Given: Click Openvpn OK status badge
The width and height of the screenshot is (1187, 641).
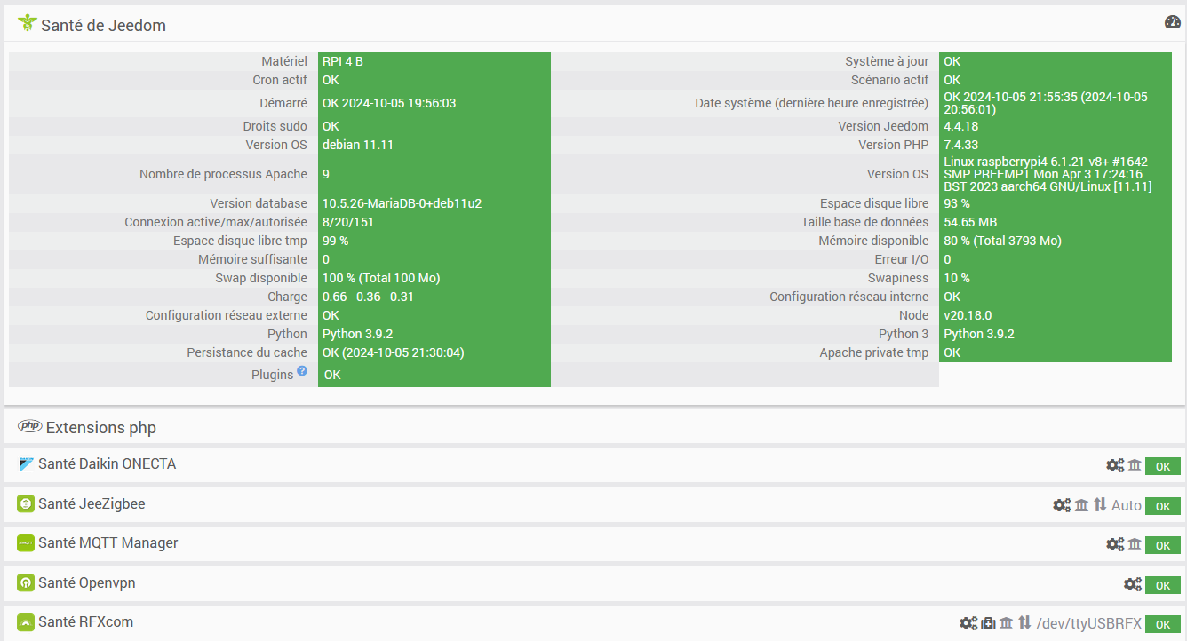Looking at the screenshot, I should click(x=1163, y=585).
